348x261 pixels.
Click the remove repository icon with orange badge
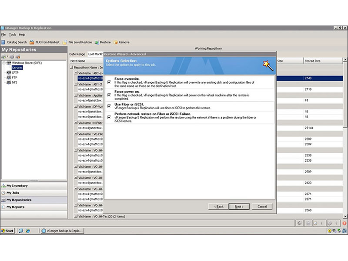pyautogui.click(x=18, y=57)
